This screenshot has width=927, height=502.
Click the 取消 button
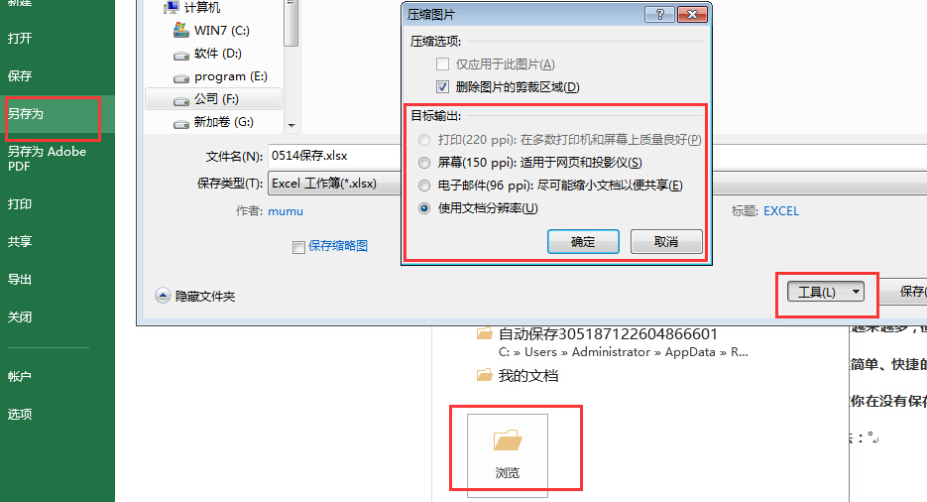[666, 242]
